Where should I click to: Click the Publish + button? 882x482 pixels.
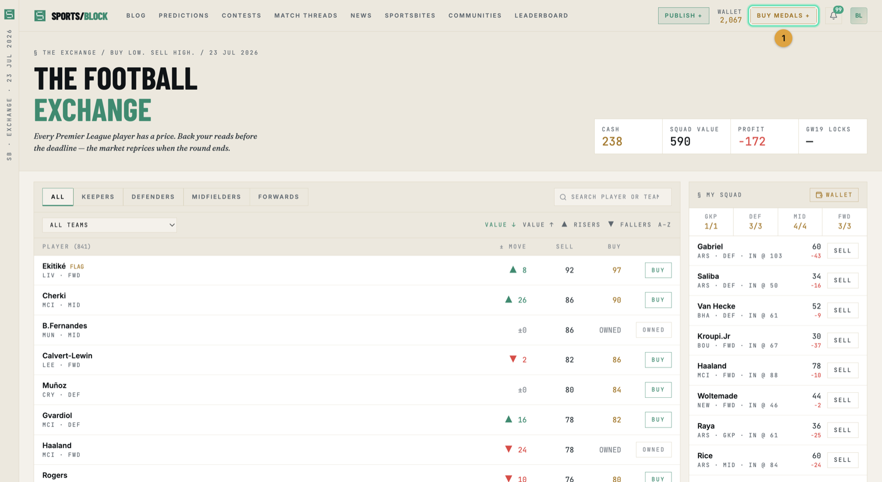[x=684, y=15]
